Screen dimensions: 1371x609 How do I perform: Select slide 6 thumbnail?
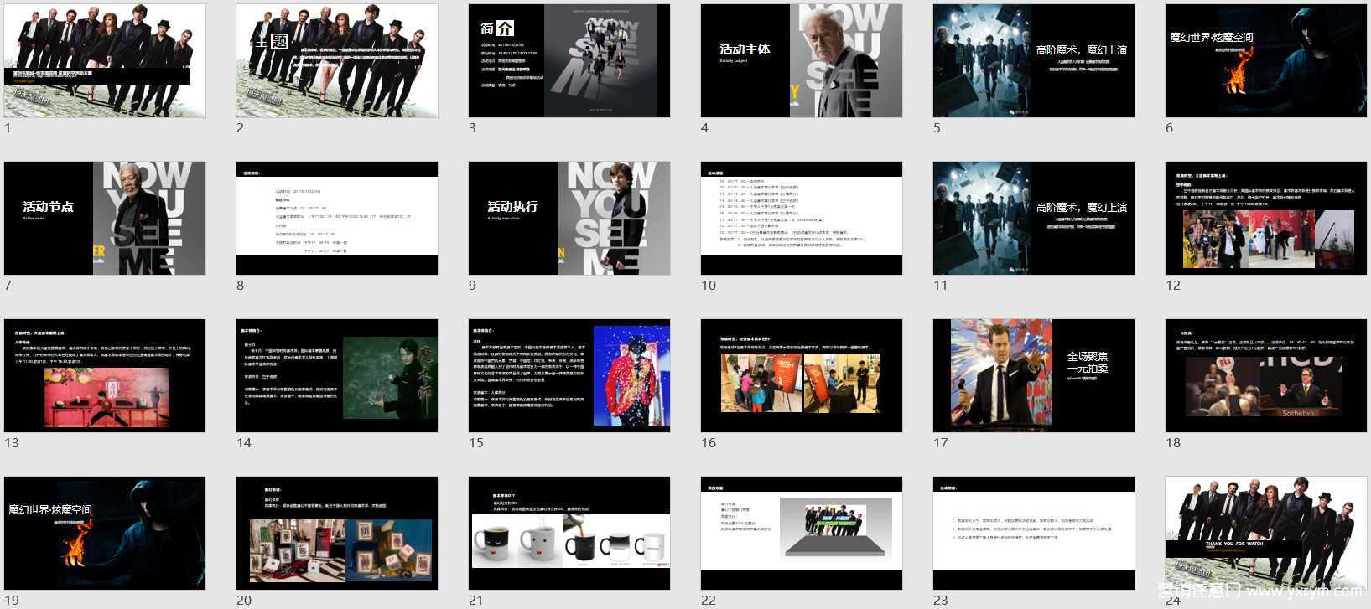coord(1266,60)
